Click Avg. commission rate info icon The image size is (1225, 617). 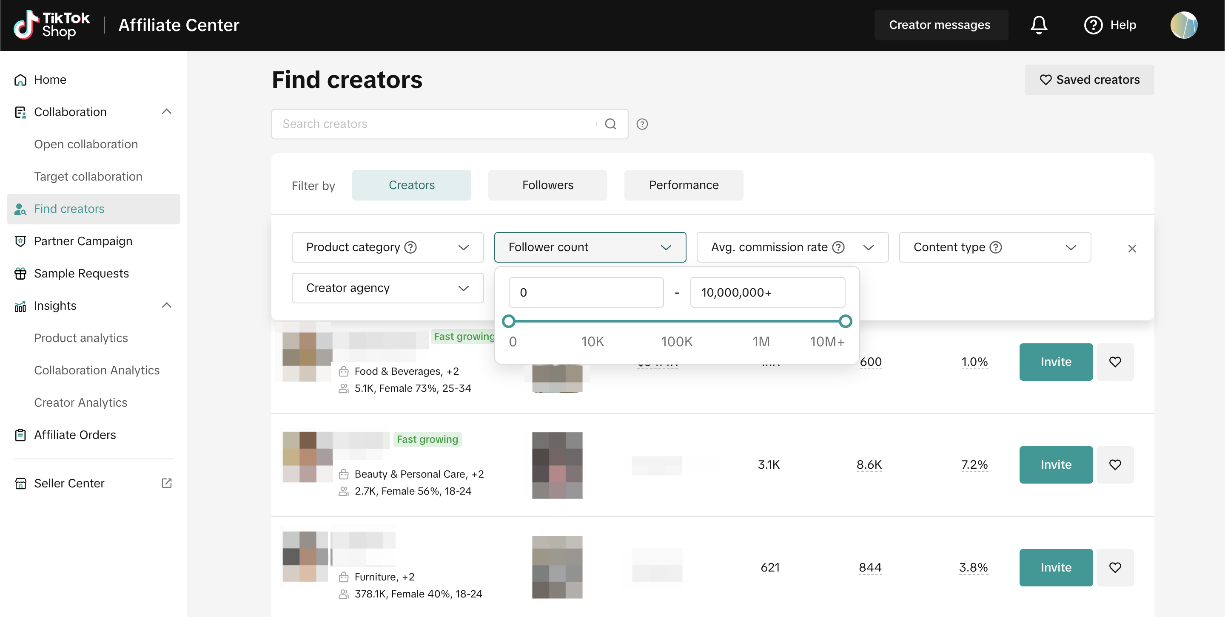838,247
